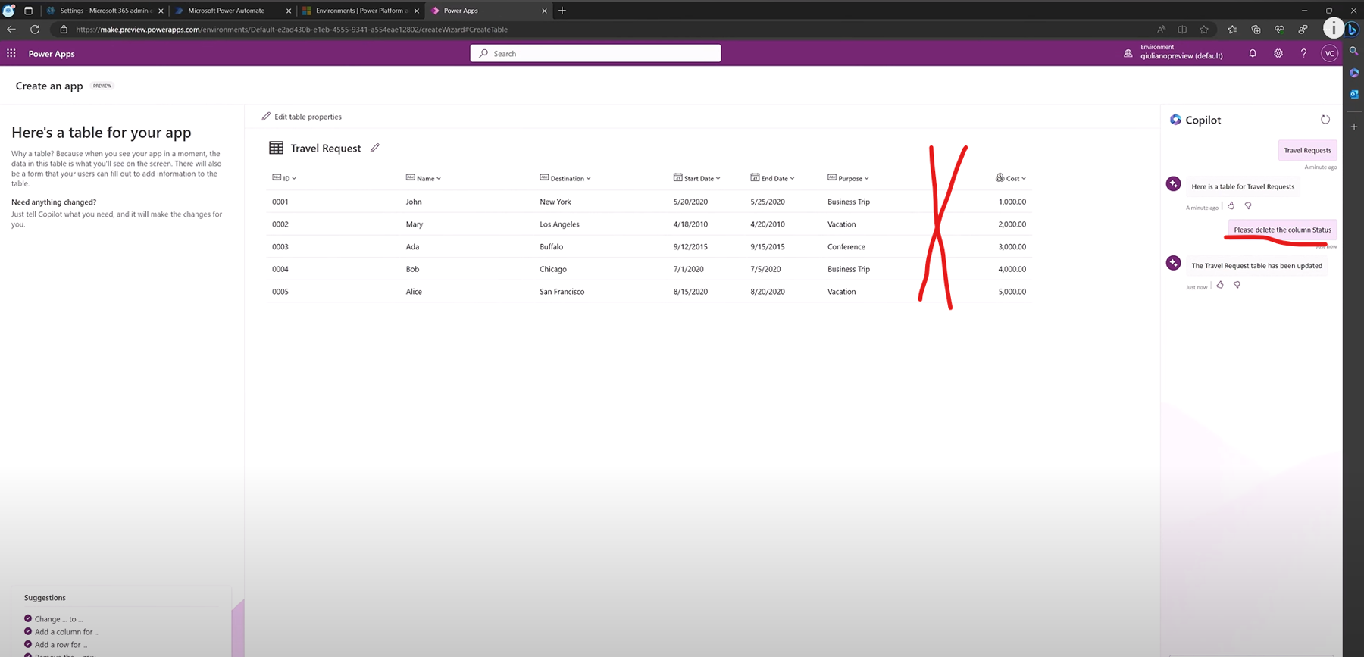Select the San Francisco destination cell
1364x657 pixels.
pos(562,292)
